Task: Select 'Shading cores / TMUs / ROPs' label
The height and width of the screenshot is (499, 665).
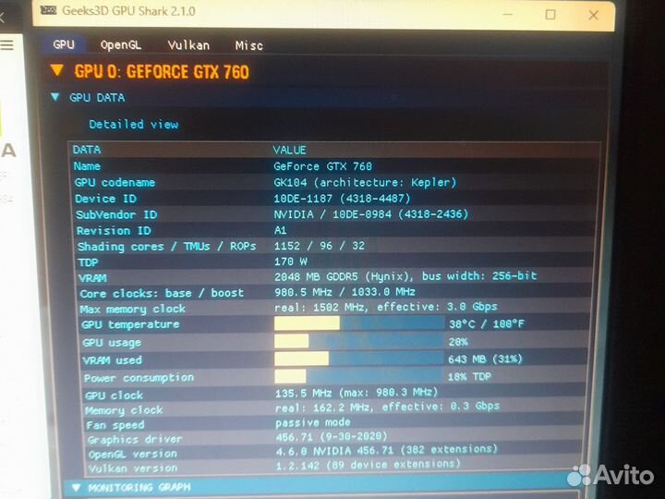Action: [166, 247]
